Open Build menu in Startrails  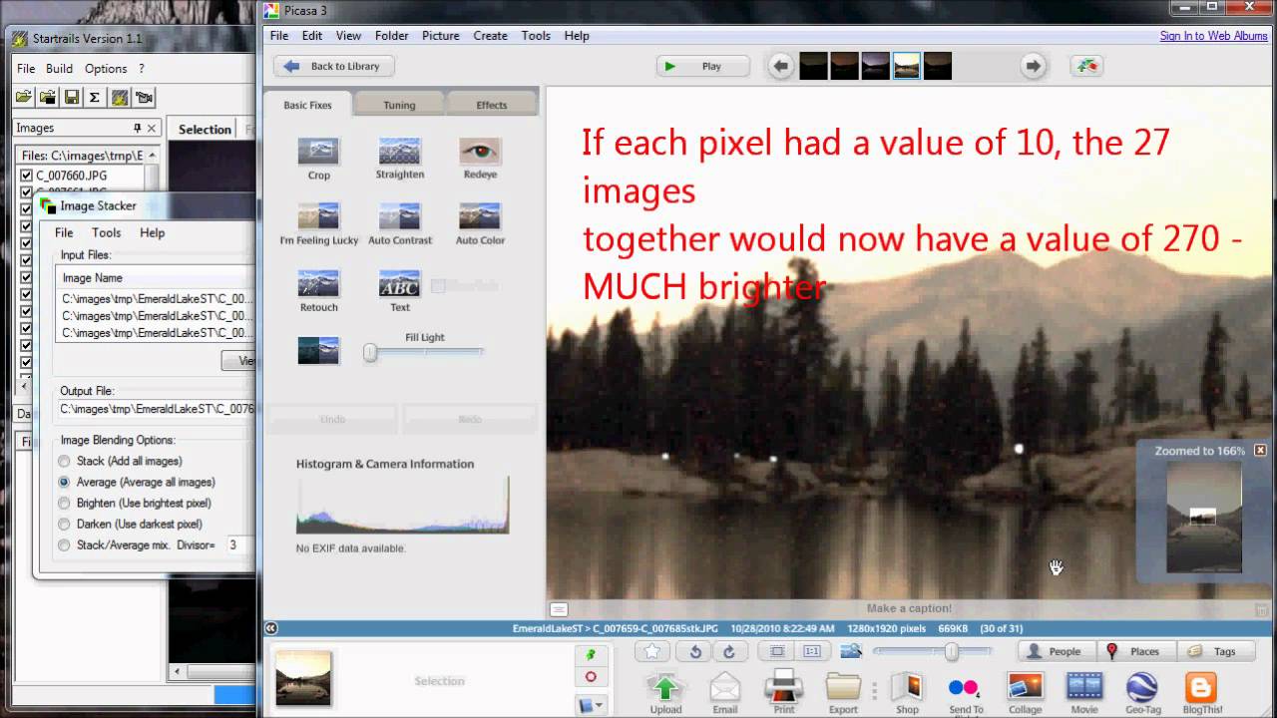(59, 69)
